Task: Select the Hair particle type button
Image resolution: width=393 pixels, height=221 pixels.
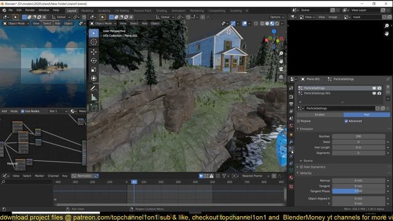Action: click(367, 115)
